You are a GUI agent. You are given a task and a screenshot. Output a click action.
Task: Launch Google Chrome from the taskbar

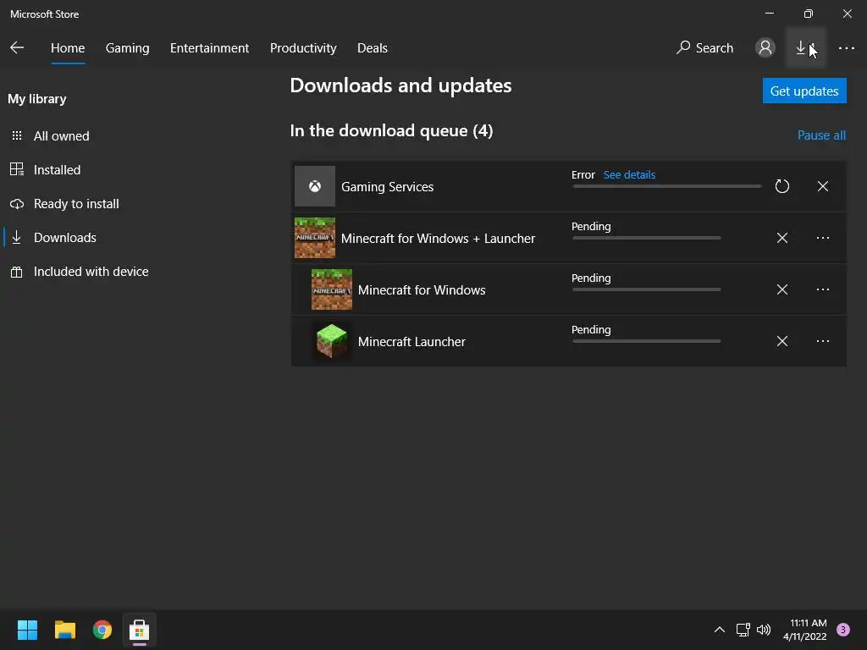coord(102,630)
